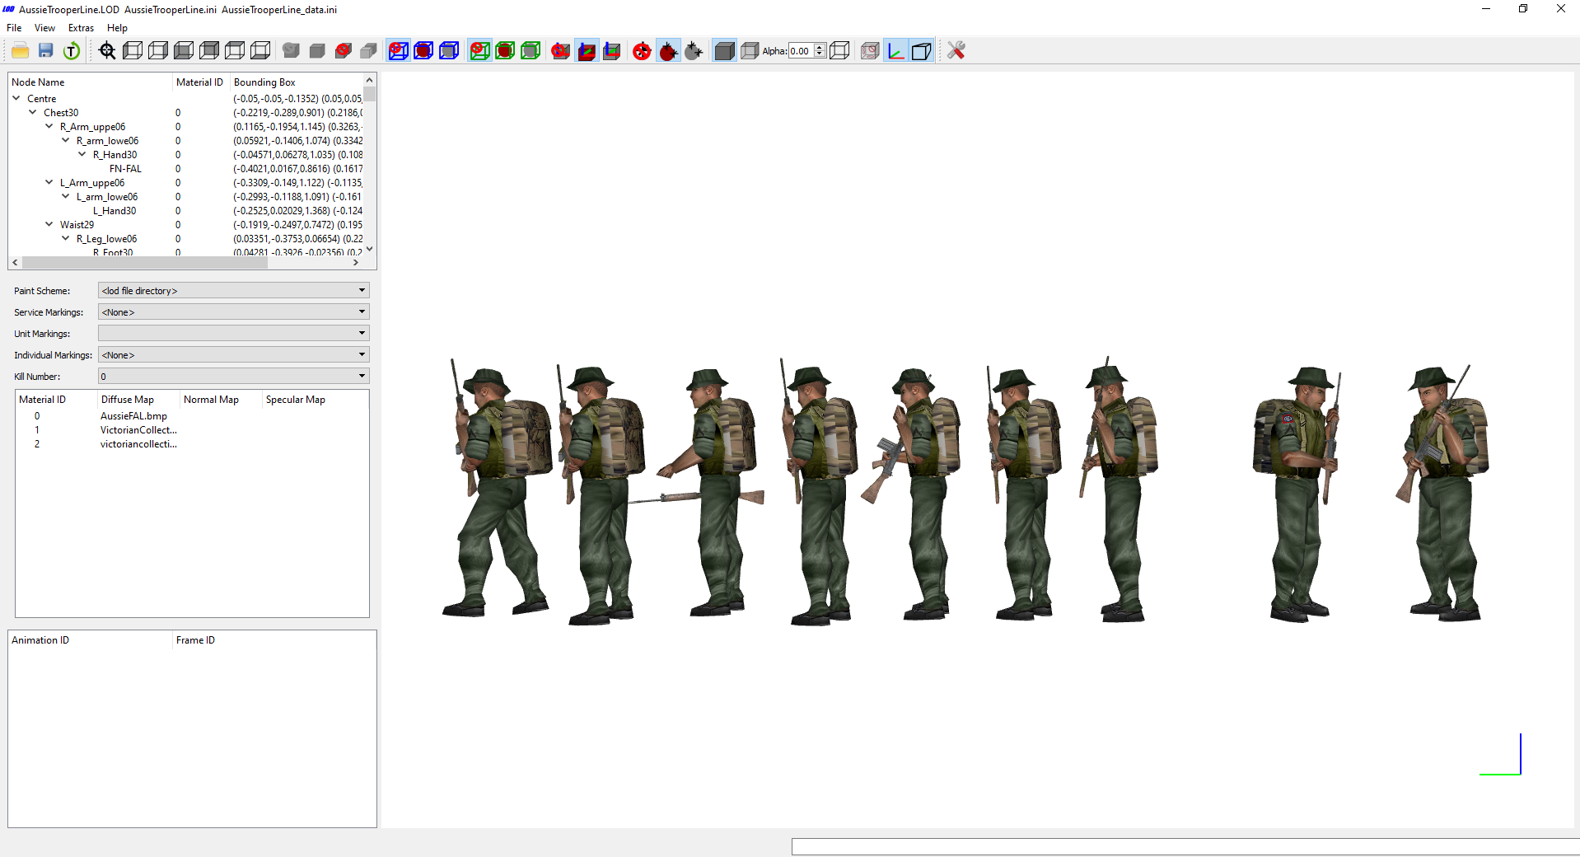1580x857 pixels.
Task: Select the view cube with left face shaded
Action: coord(133,51)
